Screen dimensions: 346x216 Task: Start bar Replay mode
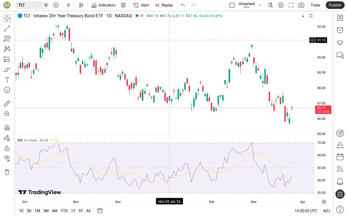click(x=164, y=5)
